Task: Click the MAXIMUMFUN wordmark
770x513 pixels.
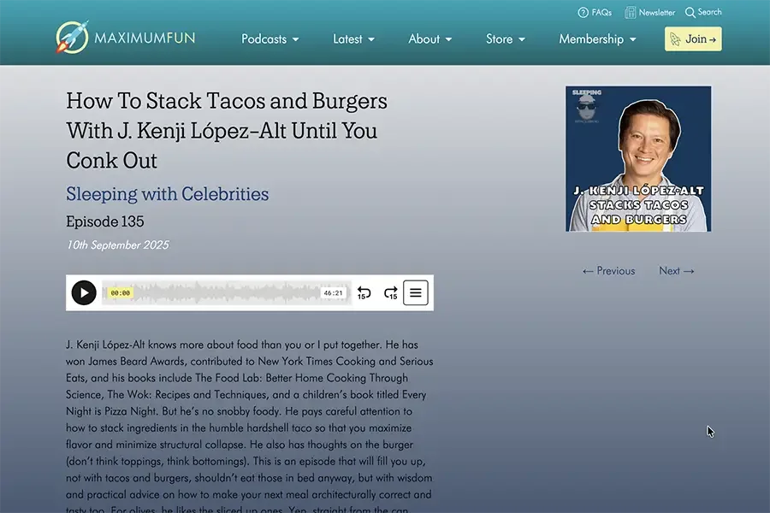Action: tap(145, 38)
